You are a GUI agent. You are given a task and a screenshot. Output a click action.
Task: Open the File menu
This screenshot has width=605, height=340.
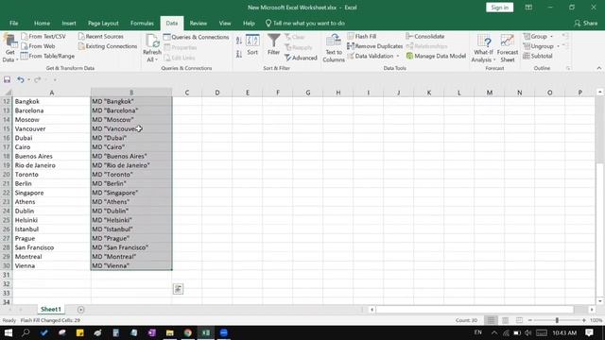coord(13,23)
